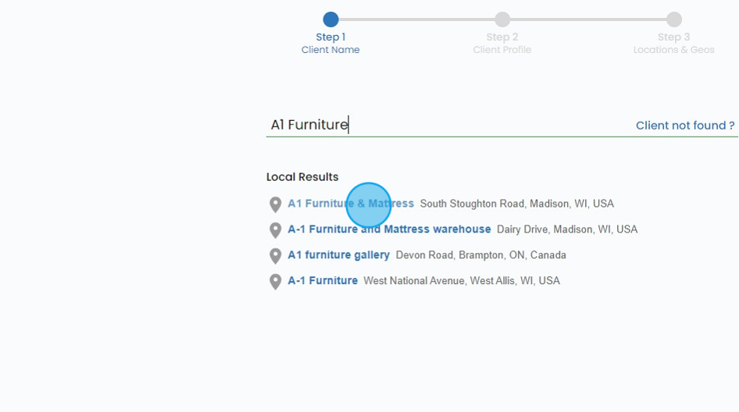
Task: Click the Step 3 Locations & Geos label
Action: click(674, 44)
